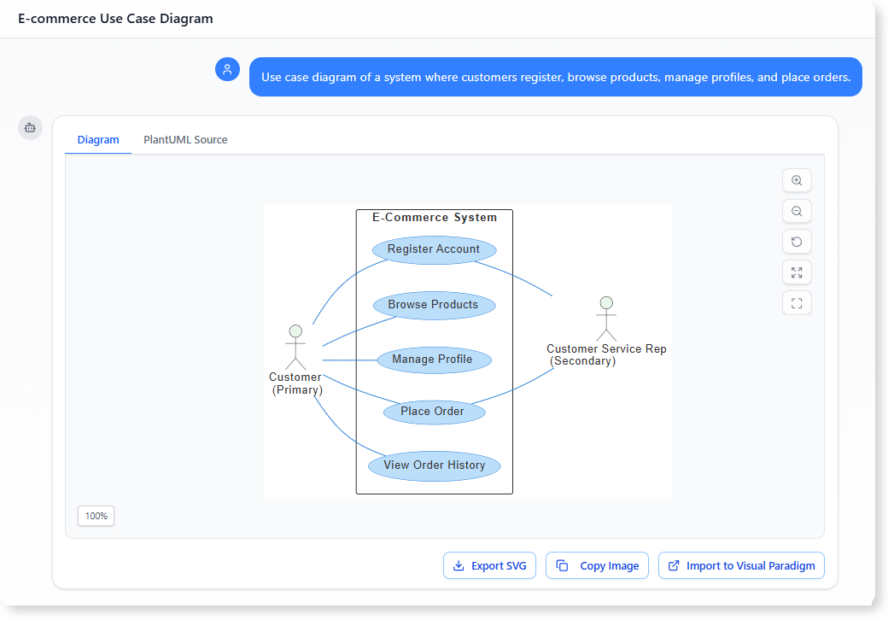This screenshot has height=620, width=888.
Task: Enter fullscreen mode via the bracket icon
Action: tap(796, 302)
